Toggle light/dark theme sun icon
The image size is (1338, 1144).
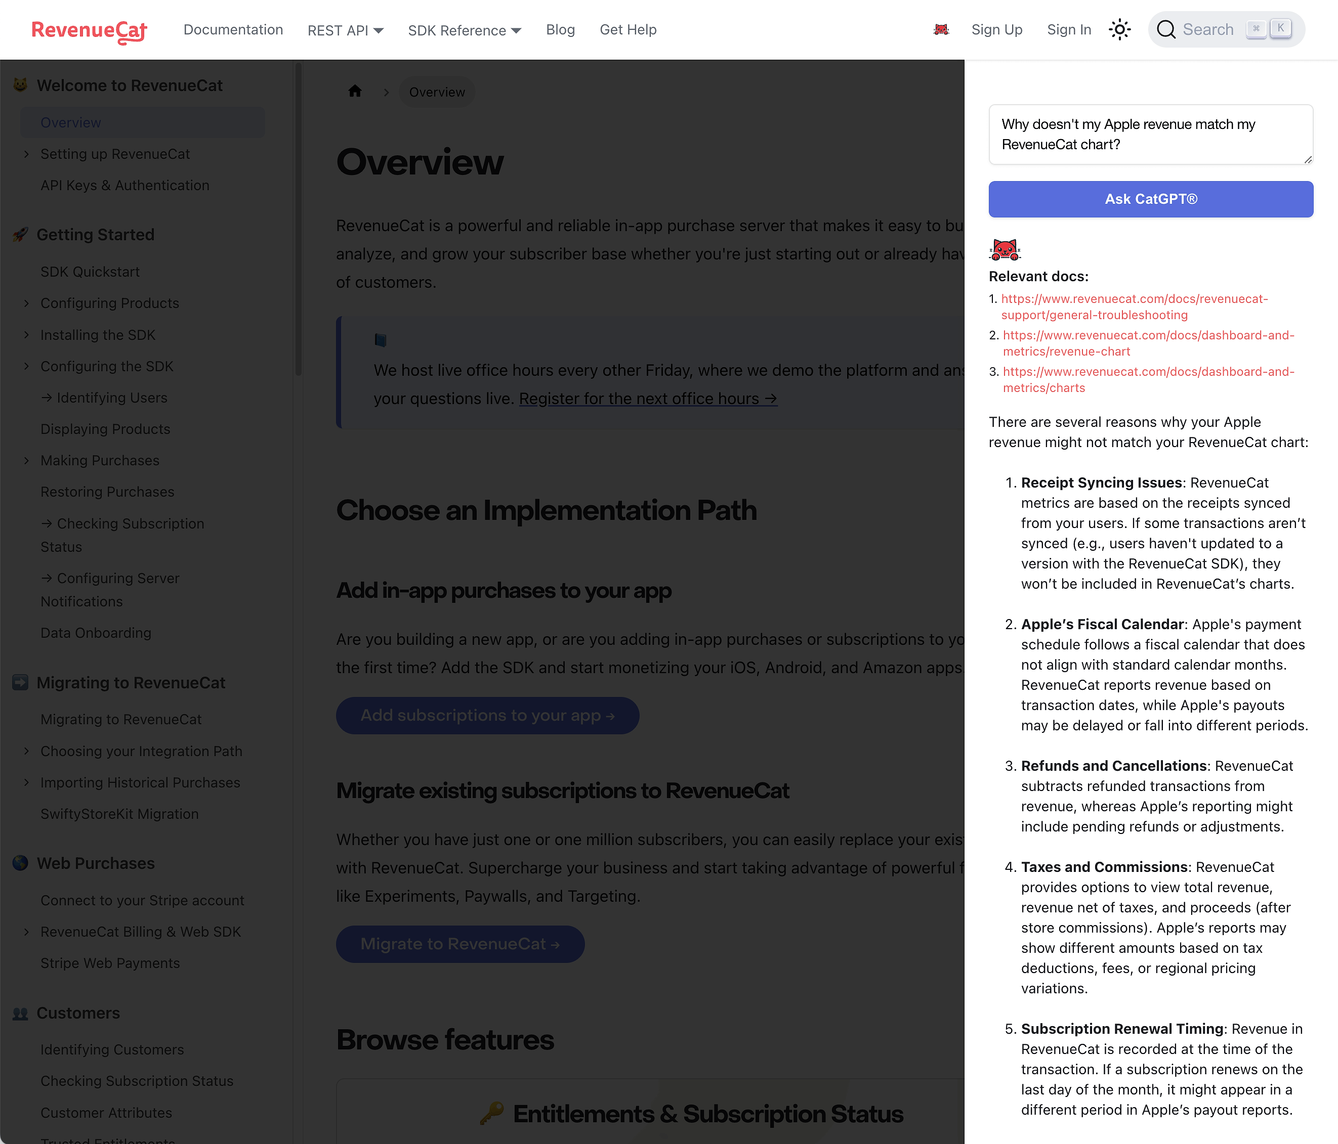(x=1119, y=30)
